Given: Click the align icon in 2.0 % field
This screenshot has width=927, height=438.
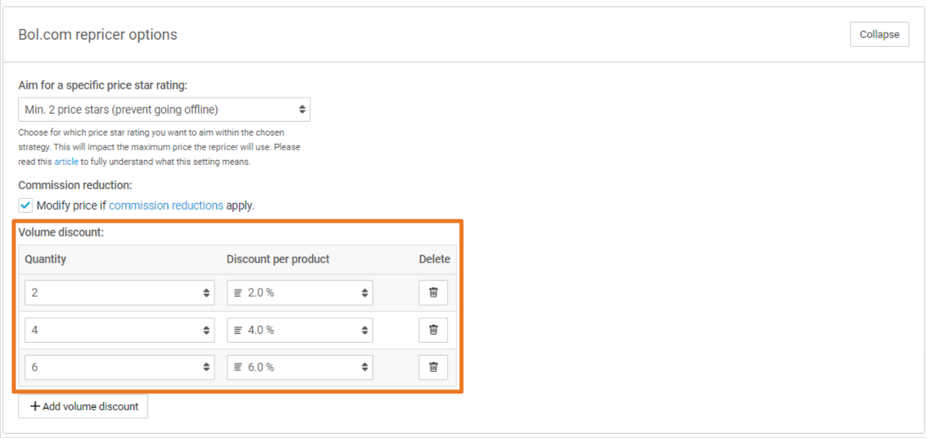Looking at the screenshot, I should pyautogui.click(x=238, y=293).
